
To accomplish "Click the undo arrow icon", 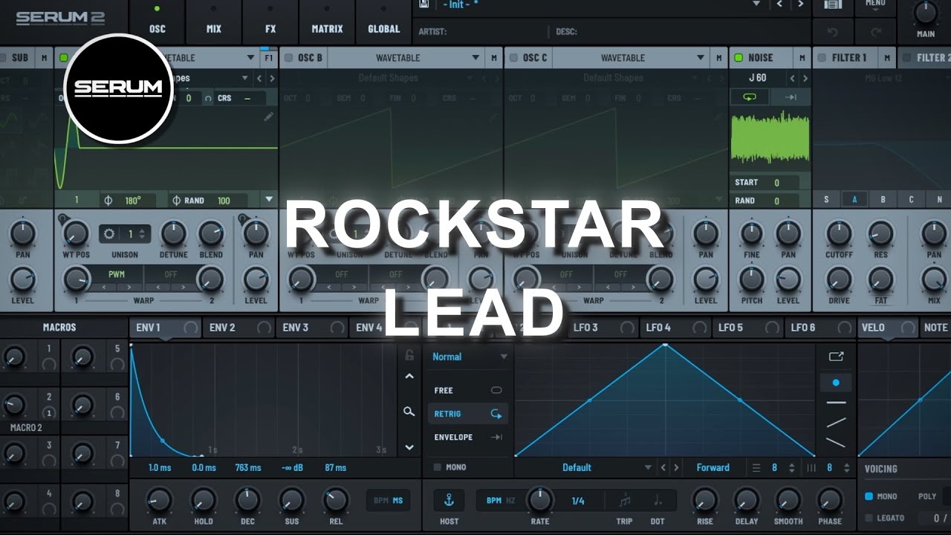I will (833, 32).
